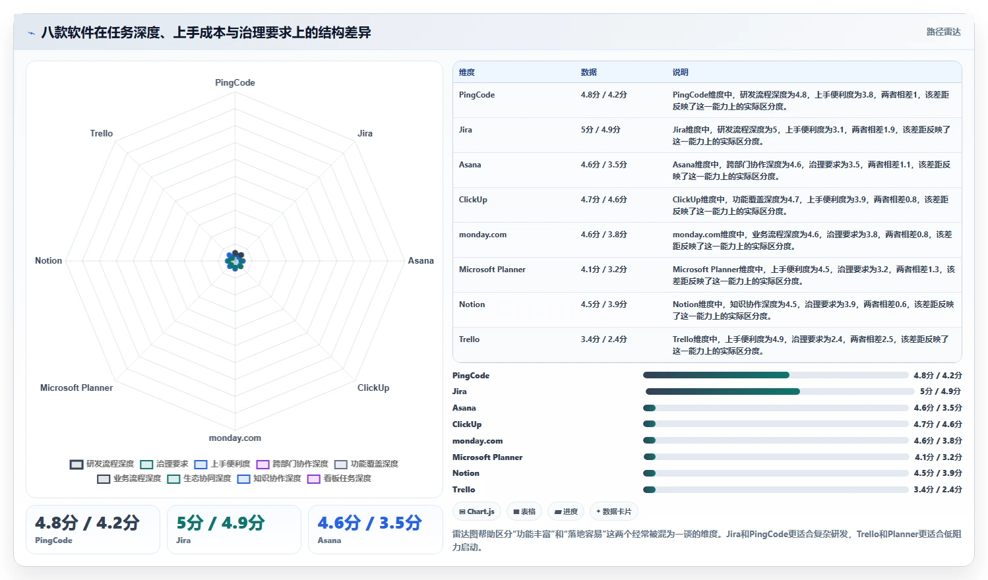Click the monday.com axis label on radar
This screenshot has width=988, height=580.
[x=235, y=438]
